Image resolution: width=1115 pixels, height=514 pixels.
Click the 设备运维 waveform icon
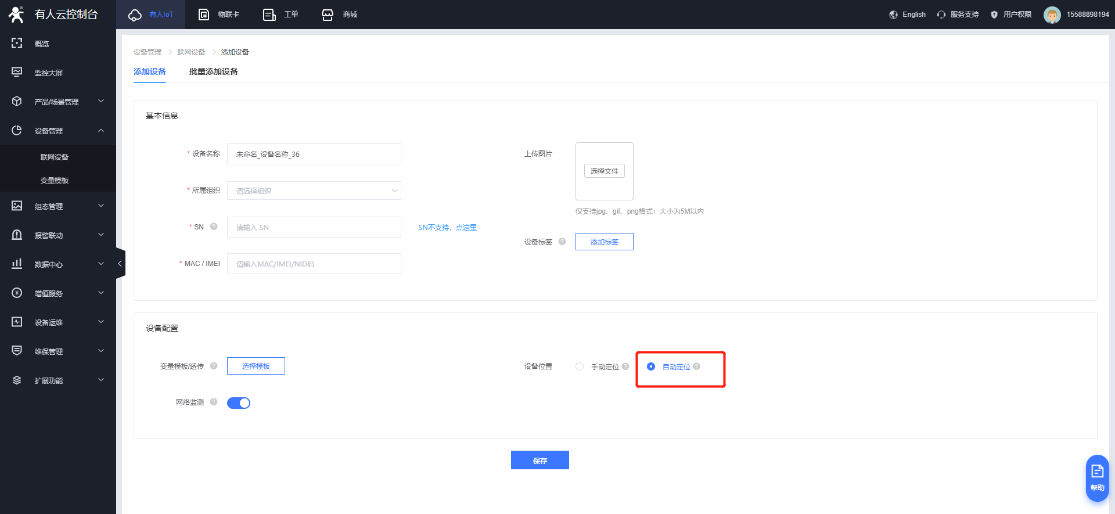[x=17, y=322]
